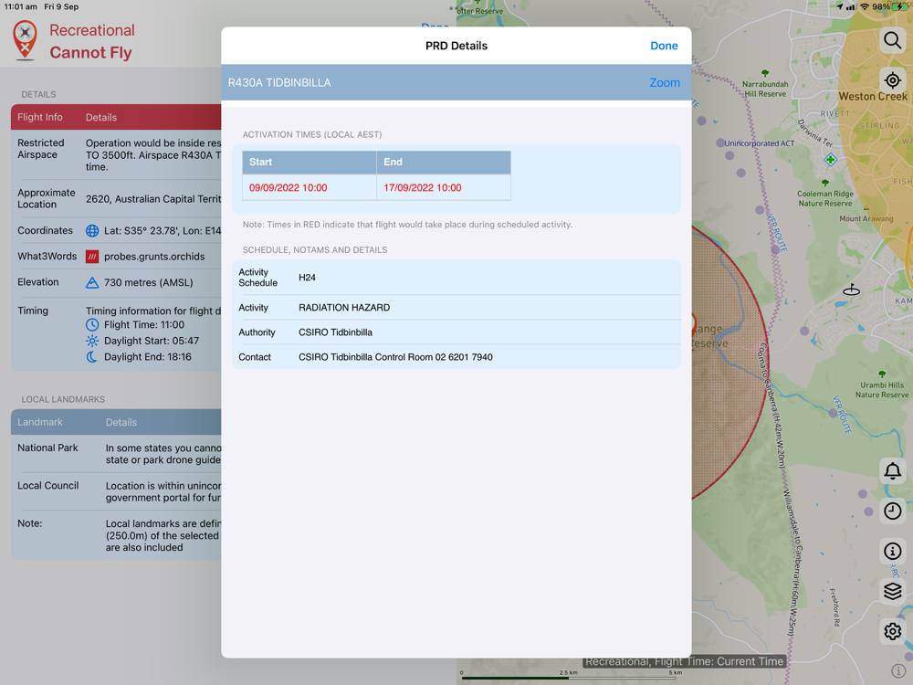Tap the Elevation triangle icon

point(92,282)
